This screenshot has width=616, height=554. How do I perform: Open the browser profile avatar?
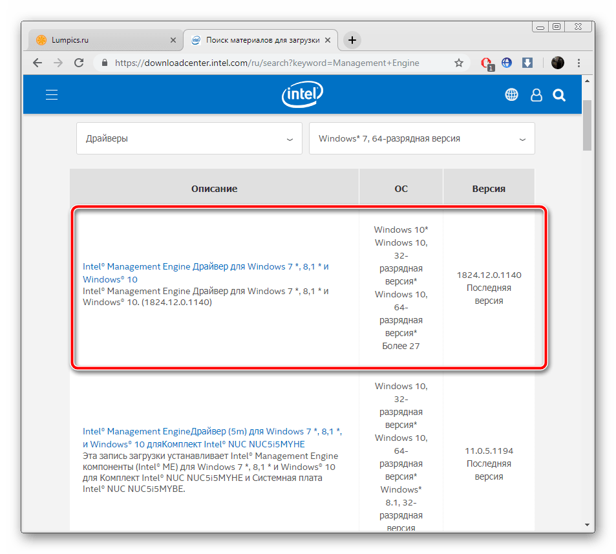(557, 63)
